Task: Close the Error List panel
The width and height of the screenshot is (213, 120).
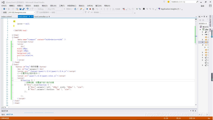Action: (195, 111)
